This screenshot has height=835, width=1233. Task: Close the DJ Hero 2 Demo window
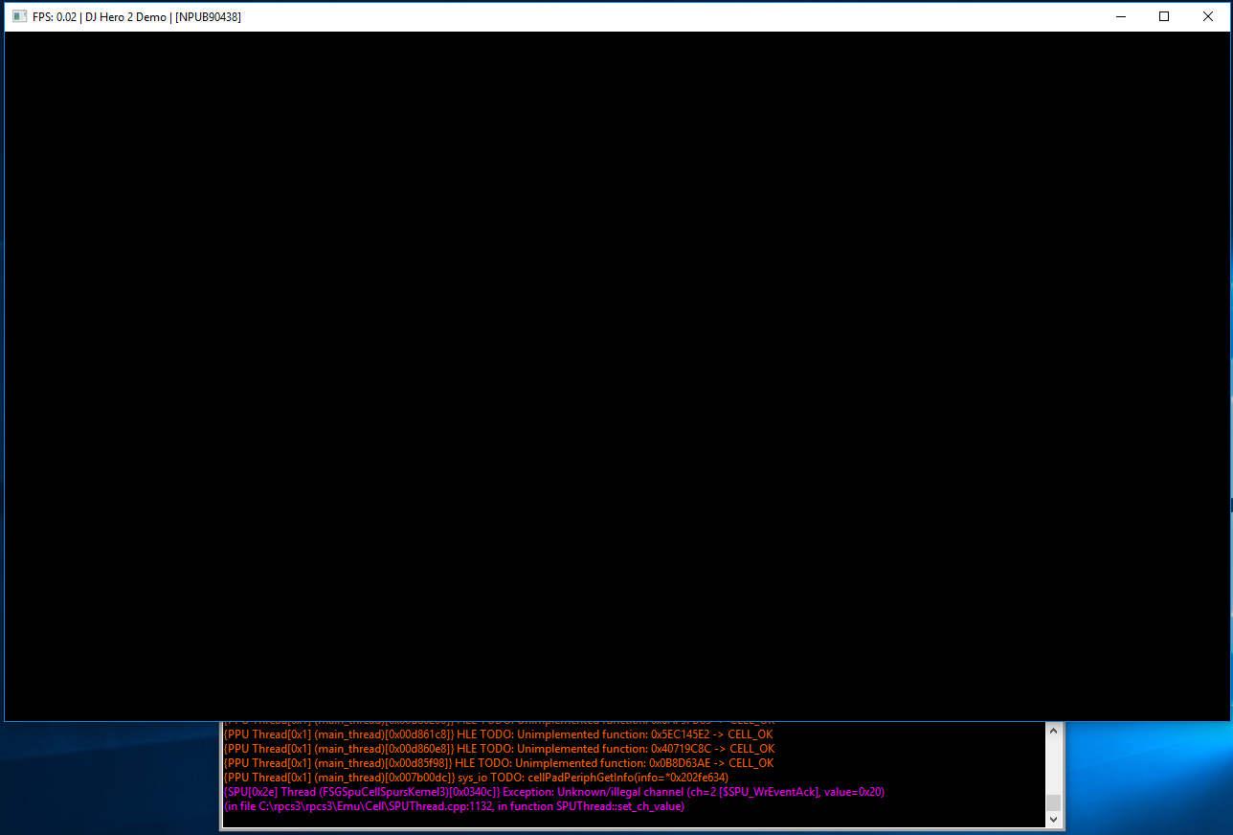(x=1208, y=16)
